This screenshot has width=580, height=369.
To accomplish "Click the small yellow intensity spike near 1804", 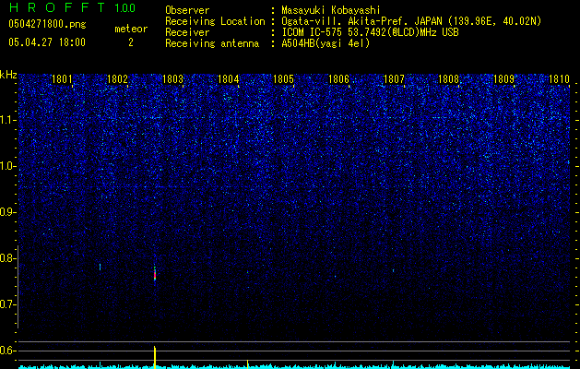I will pos(247,363).
